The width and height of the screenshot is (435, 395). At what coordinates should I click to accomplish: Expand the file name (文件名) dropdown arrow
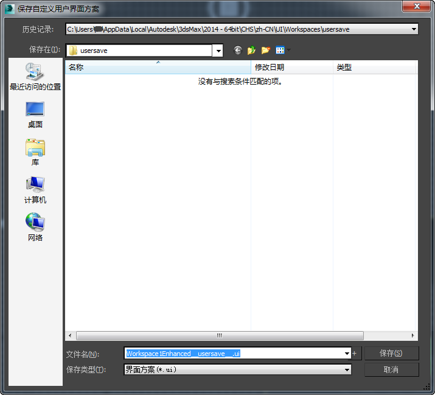click(x=347, y=354)
